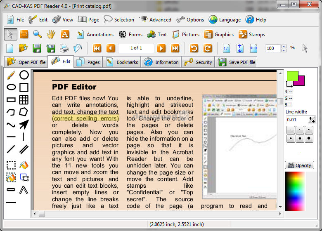This screenshot has width=322, height=231.
Task: Open the Page menu
Action: pyautogui.click(x=88, y=20)
